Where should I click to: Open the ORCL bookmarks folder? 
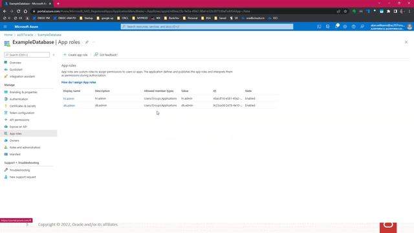(x=123, y=18)
